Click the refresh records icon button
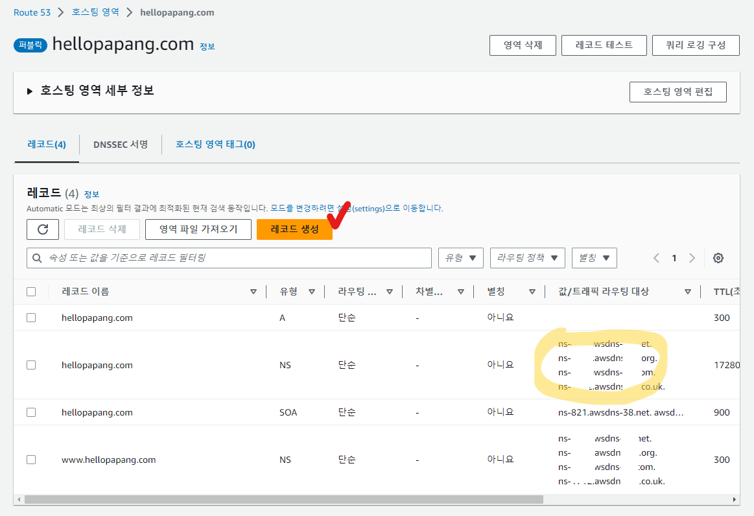This screenshot has width=754, height=516. point(43,229)
